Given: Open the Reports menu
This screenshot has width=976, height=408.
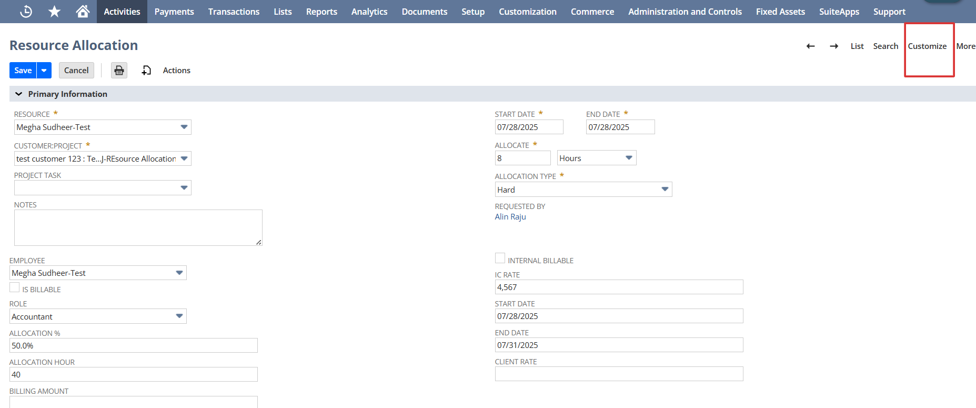Looking at the screenshot, I should (x=321, y=12).
